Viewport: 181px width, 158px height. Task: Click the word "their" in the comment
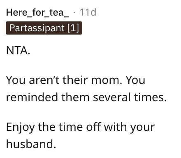(75, 80)
